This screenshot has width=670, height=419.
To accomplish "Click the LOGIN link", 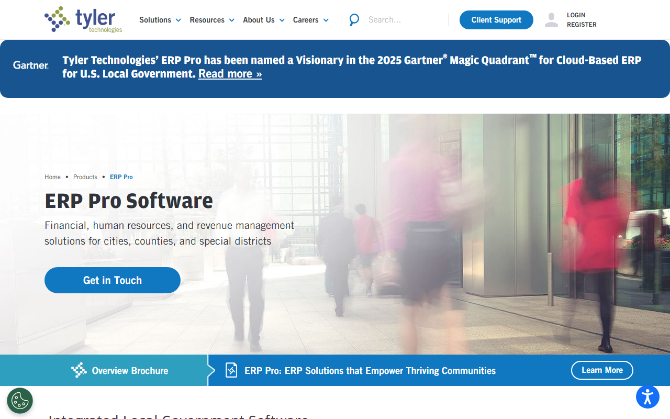I will pos(576,15).
